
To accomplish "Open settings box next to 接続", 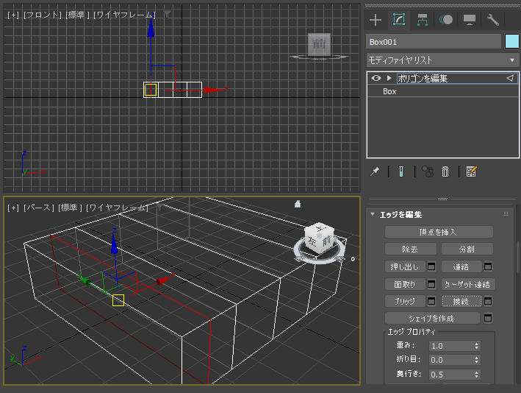I will click(488, 301).
